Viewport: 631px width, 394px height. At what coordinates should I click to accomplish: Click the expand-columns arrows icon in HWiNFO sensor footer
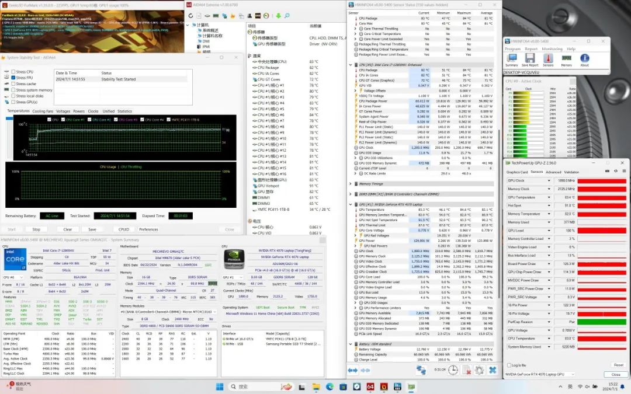coord(352,370)
